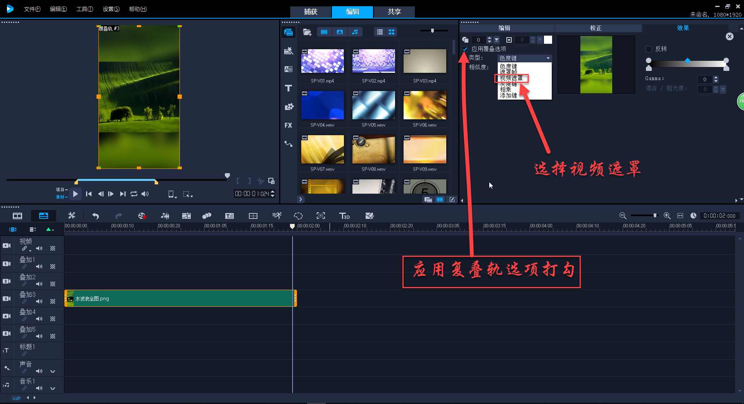The image size is (744, 404).
Task: Choose 相乘 from the type list
Action: coord(506,89)
